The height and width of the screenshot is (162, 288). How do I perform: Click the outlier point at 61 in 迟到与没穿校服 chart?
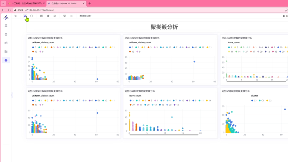[x=97, y=113]
